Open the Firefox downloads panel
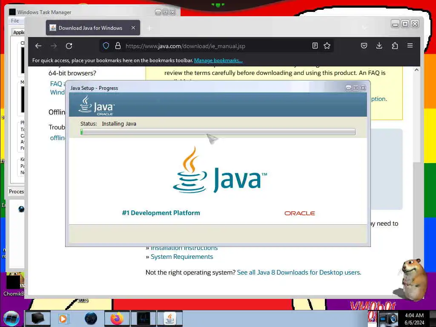The height and width of the screenshot is (327, 436). (x=379, y=46)
